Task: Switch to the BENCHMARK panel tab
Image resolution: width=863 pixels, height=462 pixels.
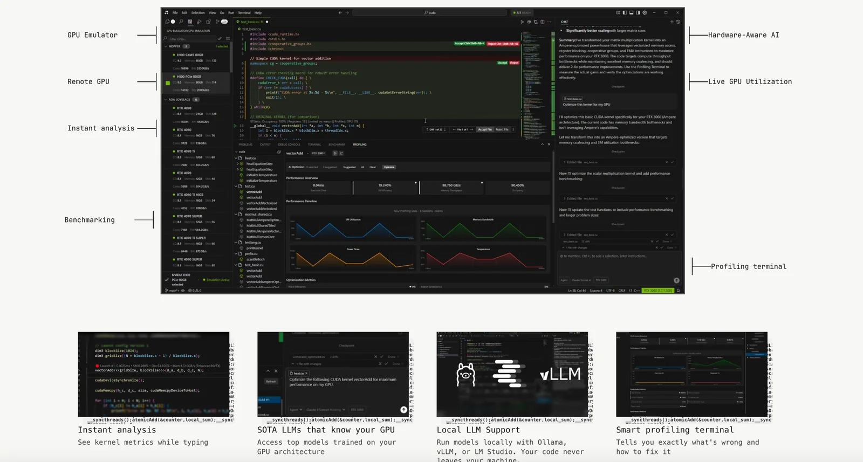Action: [337, 144]
